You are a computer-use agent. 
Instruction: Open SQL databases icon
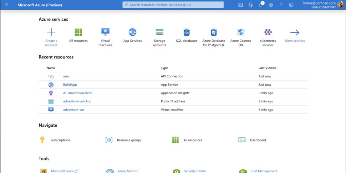point(187,32)
